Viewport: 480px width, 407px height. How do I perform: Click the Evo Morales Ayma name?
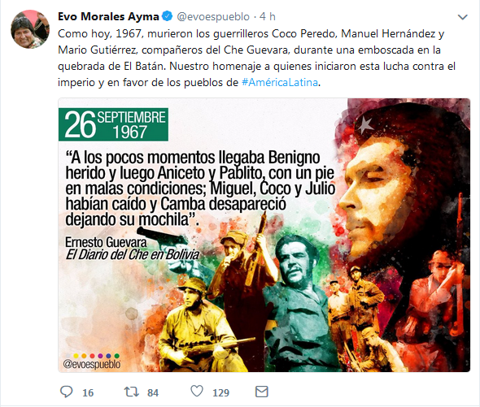pos(108,16)
